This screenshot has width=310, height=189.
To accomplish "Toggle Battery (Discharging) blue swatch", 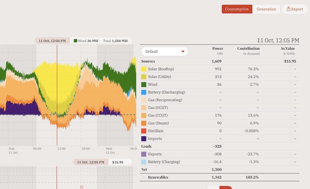I will 144,92.
